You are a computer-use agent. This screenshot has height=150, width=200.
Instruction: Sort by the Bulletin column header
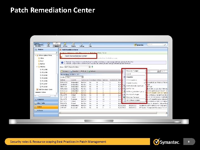click(x=65, y=80)
